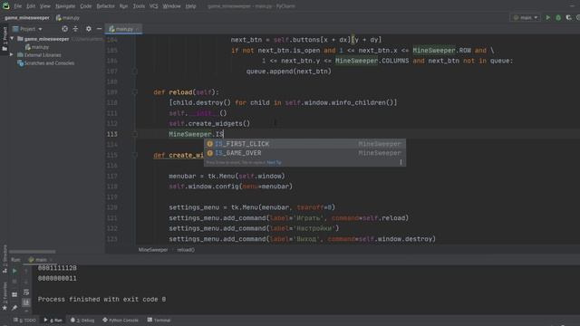Open the Code menu
Viewport: 580px width, 326px height.
[x=85, y=6]
